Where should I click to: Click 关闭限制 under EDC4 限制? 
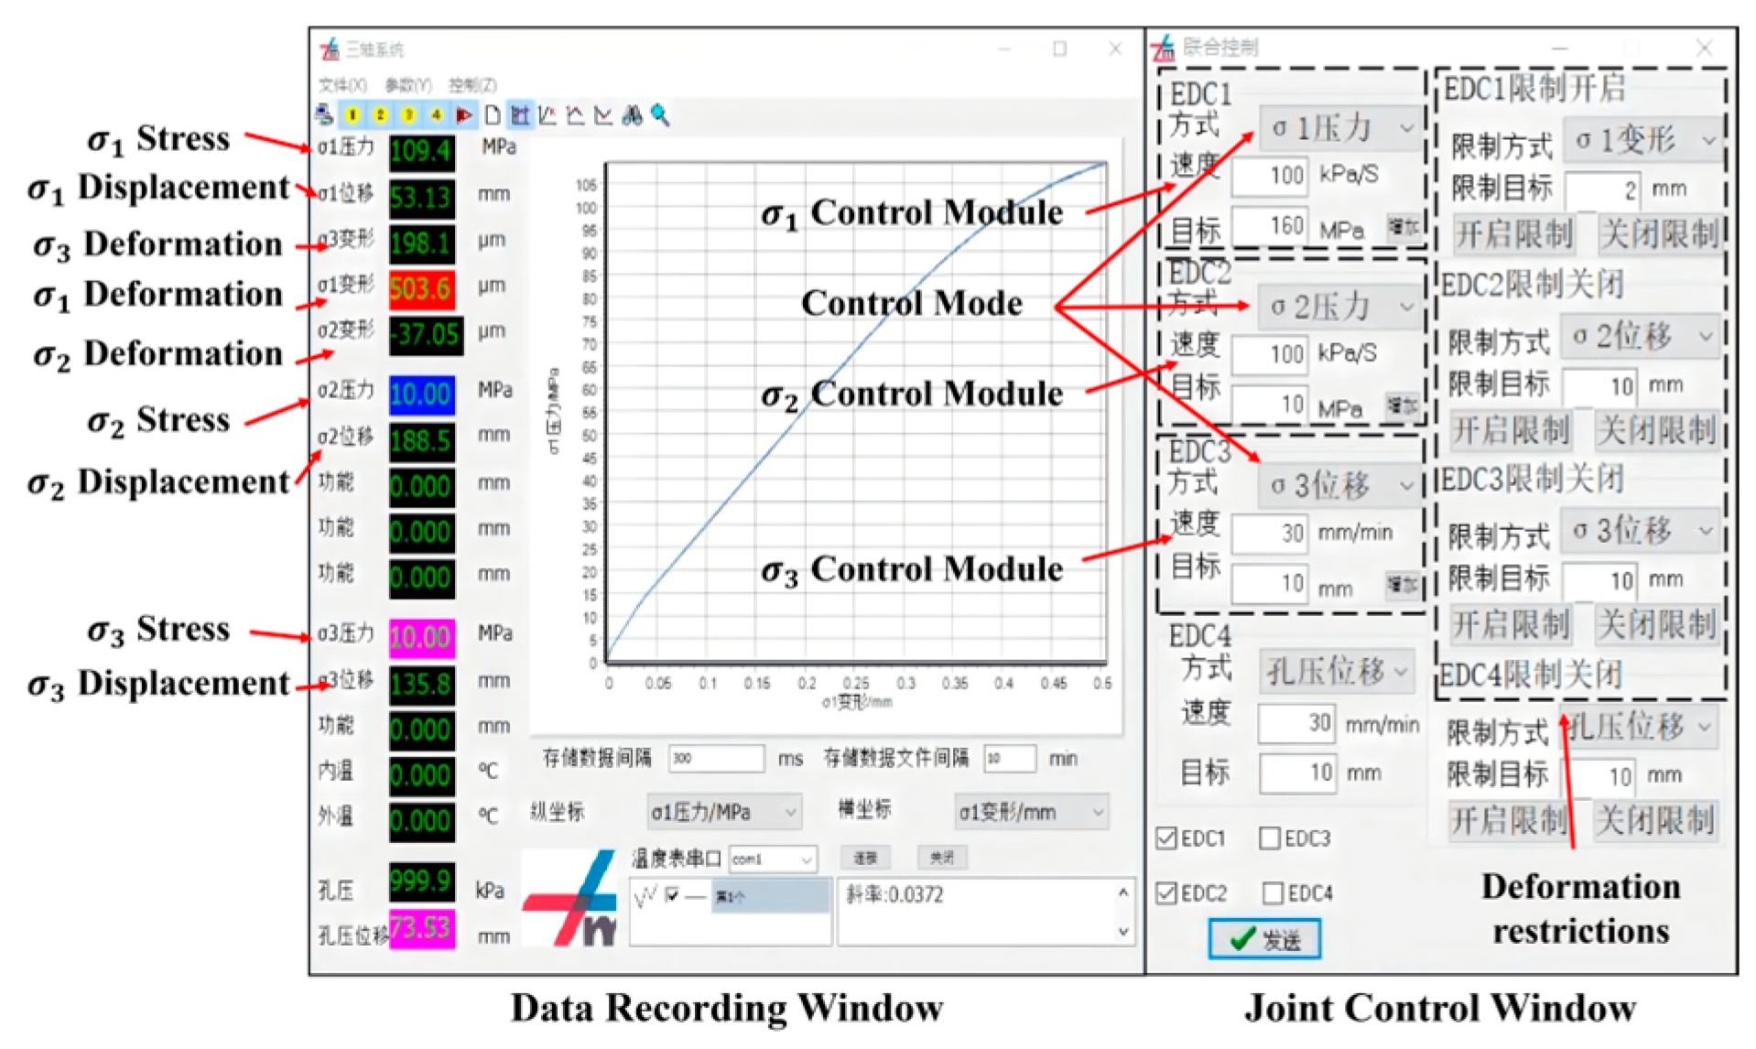click(1655, 820)
